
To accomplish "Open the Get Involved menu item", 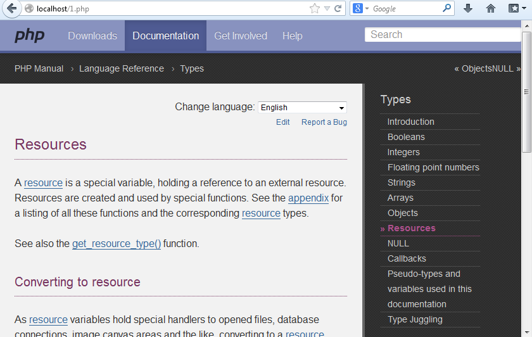I will click(x=241, y=36).
